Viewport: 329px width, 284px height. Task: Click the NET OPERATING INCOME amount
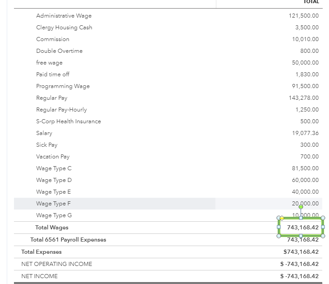pos(299,264)
